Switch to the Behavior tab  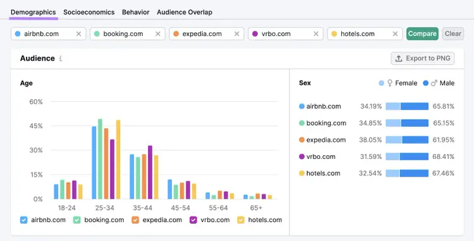pos(136,13)
